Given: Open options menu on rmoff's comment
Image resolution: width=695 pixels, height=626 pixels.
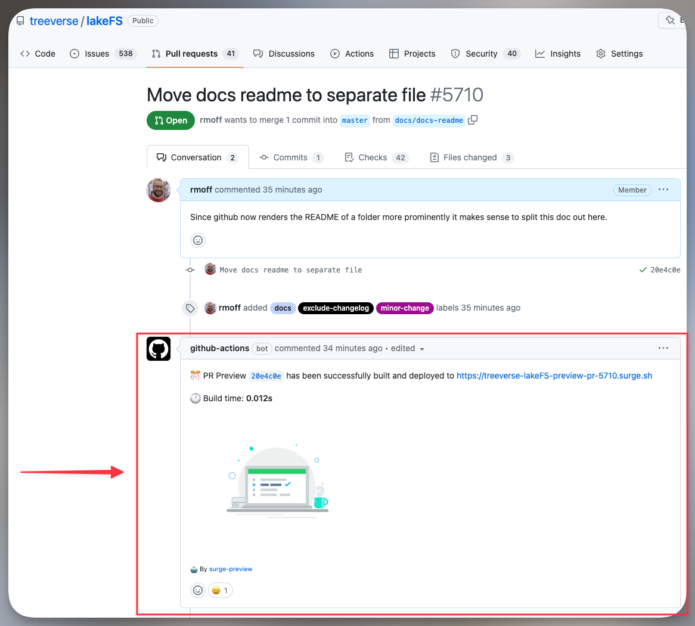Looking at the screenshot, I should 663,190.
